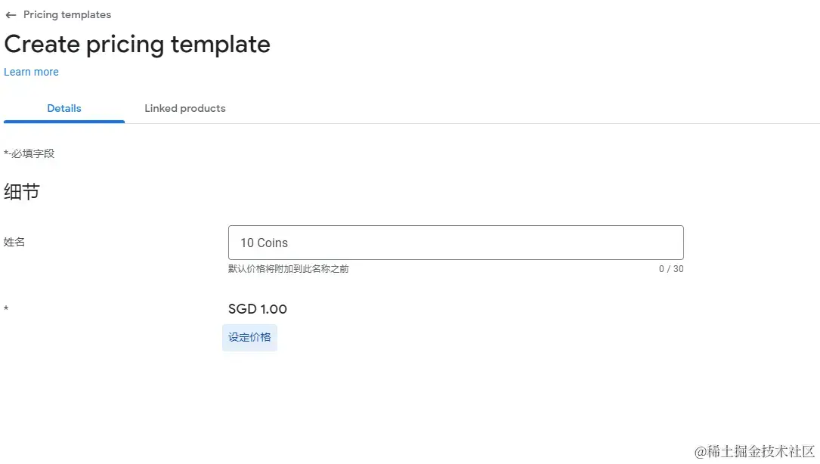
Task: Click the Create pricing template heading
Action: (137, 44)
